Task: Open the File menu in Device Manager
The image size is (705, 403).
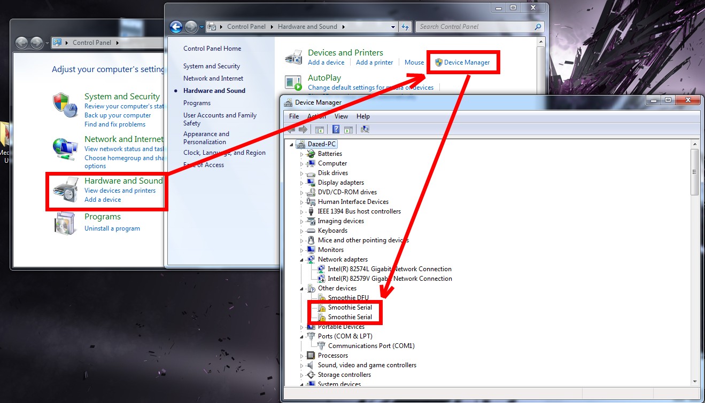Action: pos(294,116)
